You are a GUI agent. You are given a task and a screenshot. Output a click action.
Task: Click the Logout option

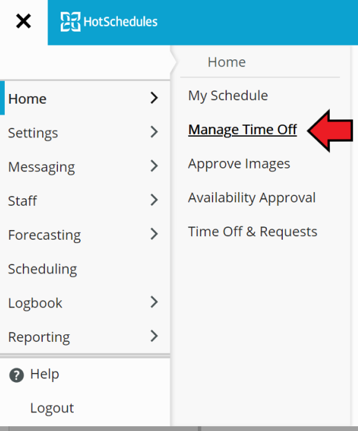[52, 408]
